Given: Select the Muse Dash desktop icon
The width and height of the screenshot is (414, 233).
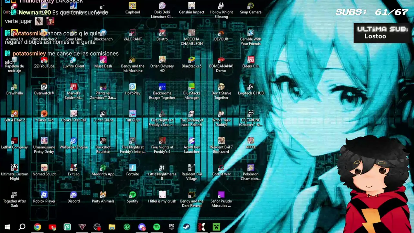Looking at the screenshot, I should 103,62.
